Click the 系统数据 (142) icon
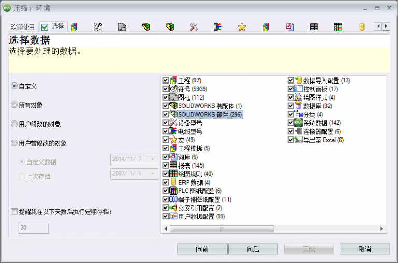Image resolution: width=398 pixels, height=263 pixels. point(298,123)
